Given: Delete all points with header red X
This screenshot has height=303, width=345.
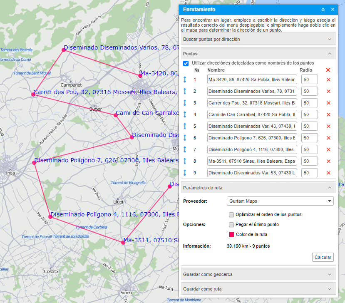Looking at the screenshot, I should pyautogui.click(x=328, y=70).
